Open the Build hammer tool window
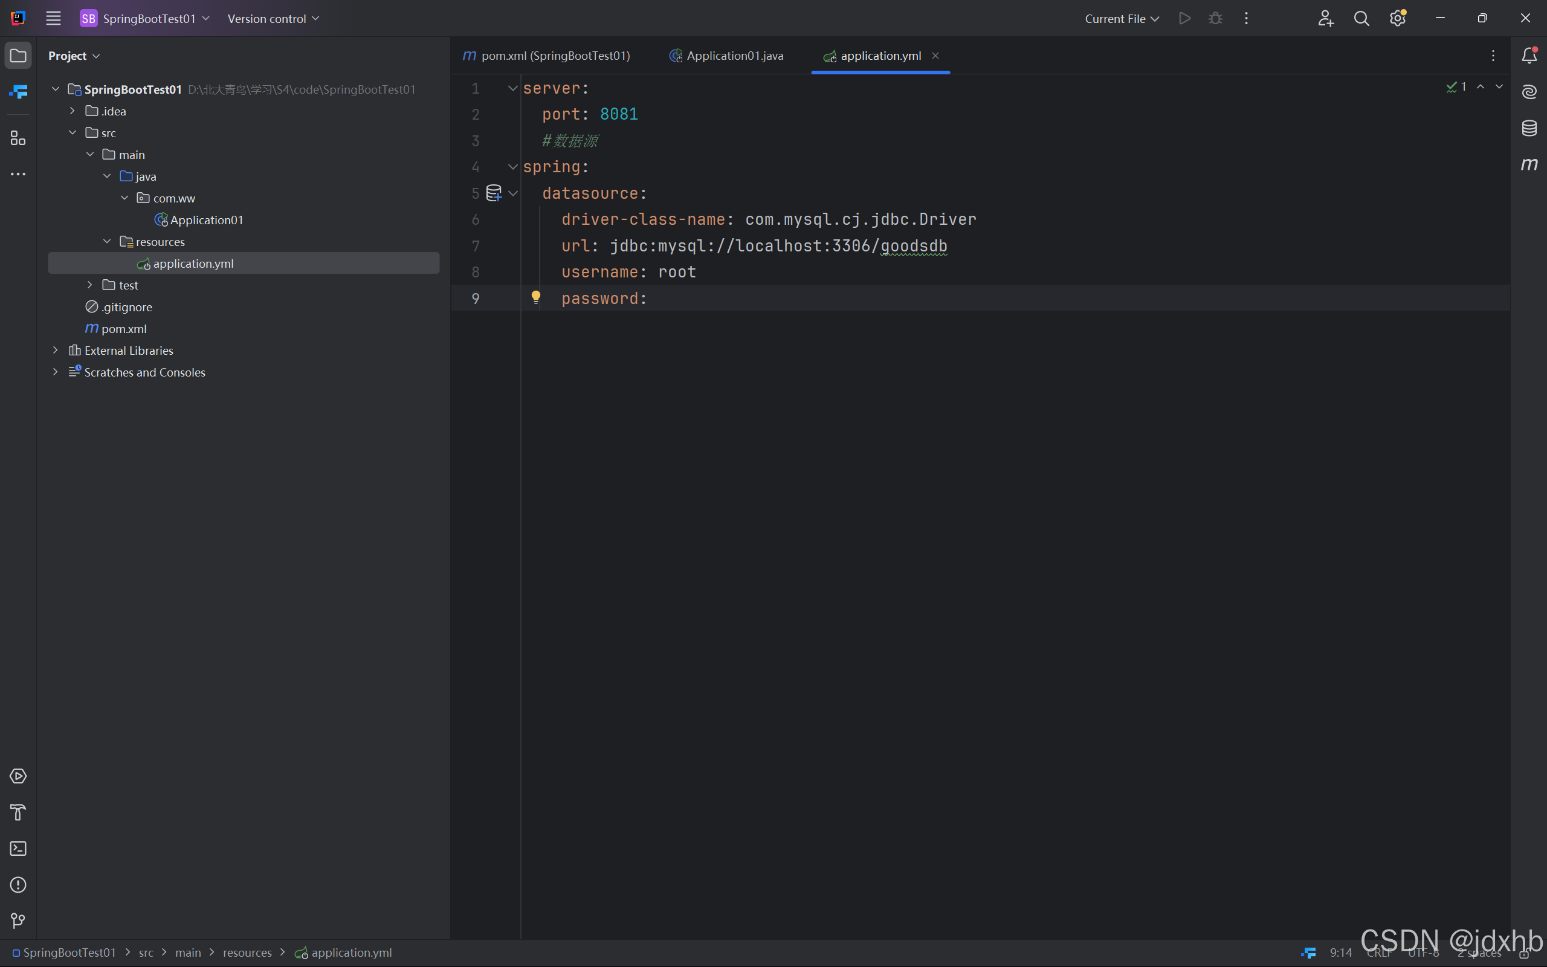This screenshot has height=967, width=1547. 18,812
